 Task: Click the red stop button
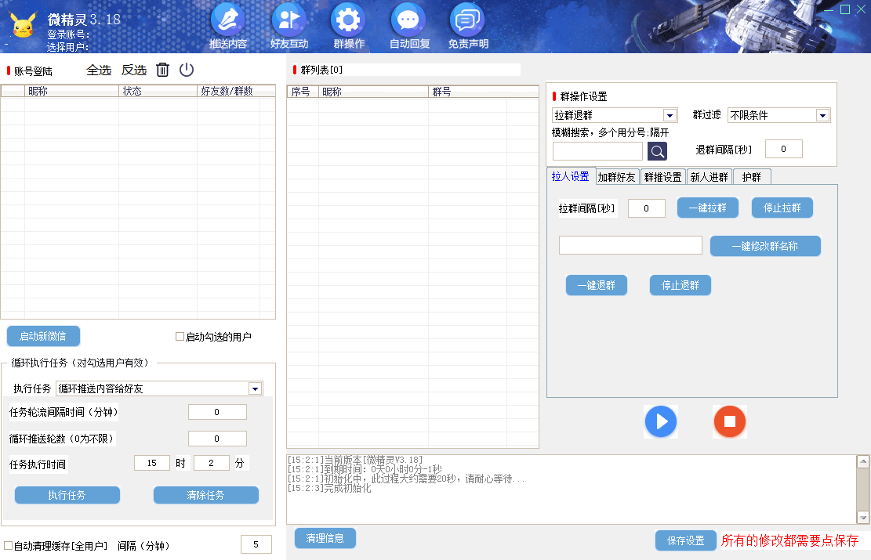pyautogui.click(x=729, y=422)
